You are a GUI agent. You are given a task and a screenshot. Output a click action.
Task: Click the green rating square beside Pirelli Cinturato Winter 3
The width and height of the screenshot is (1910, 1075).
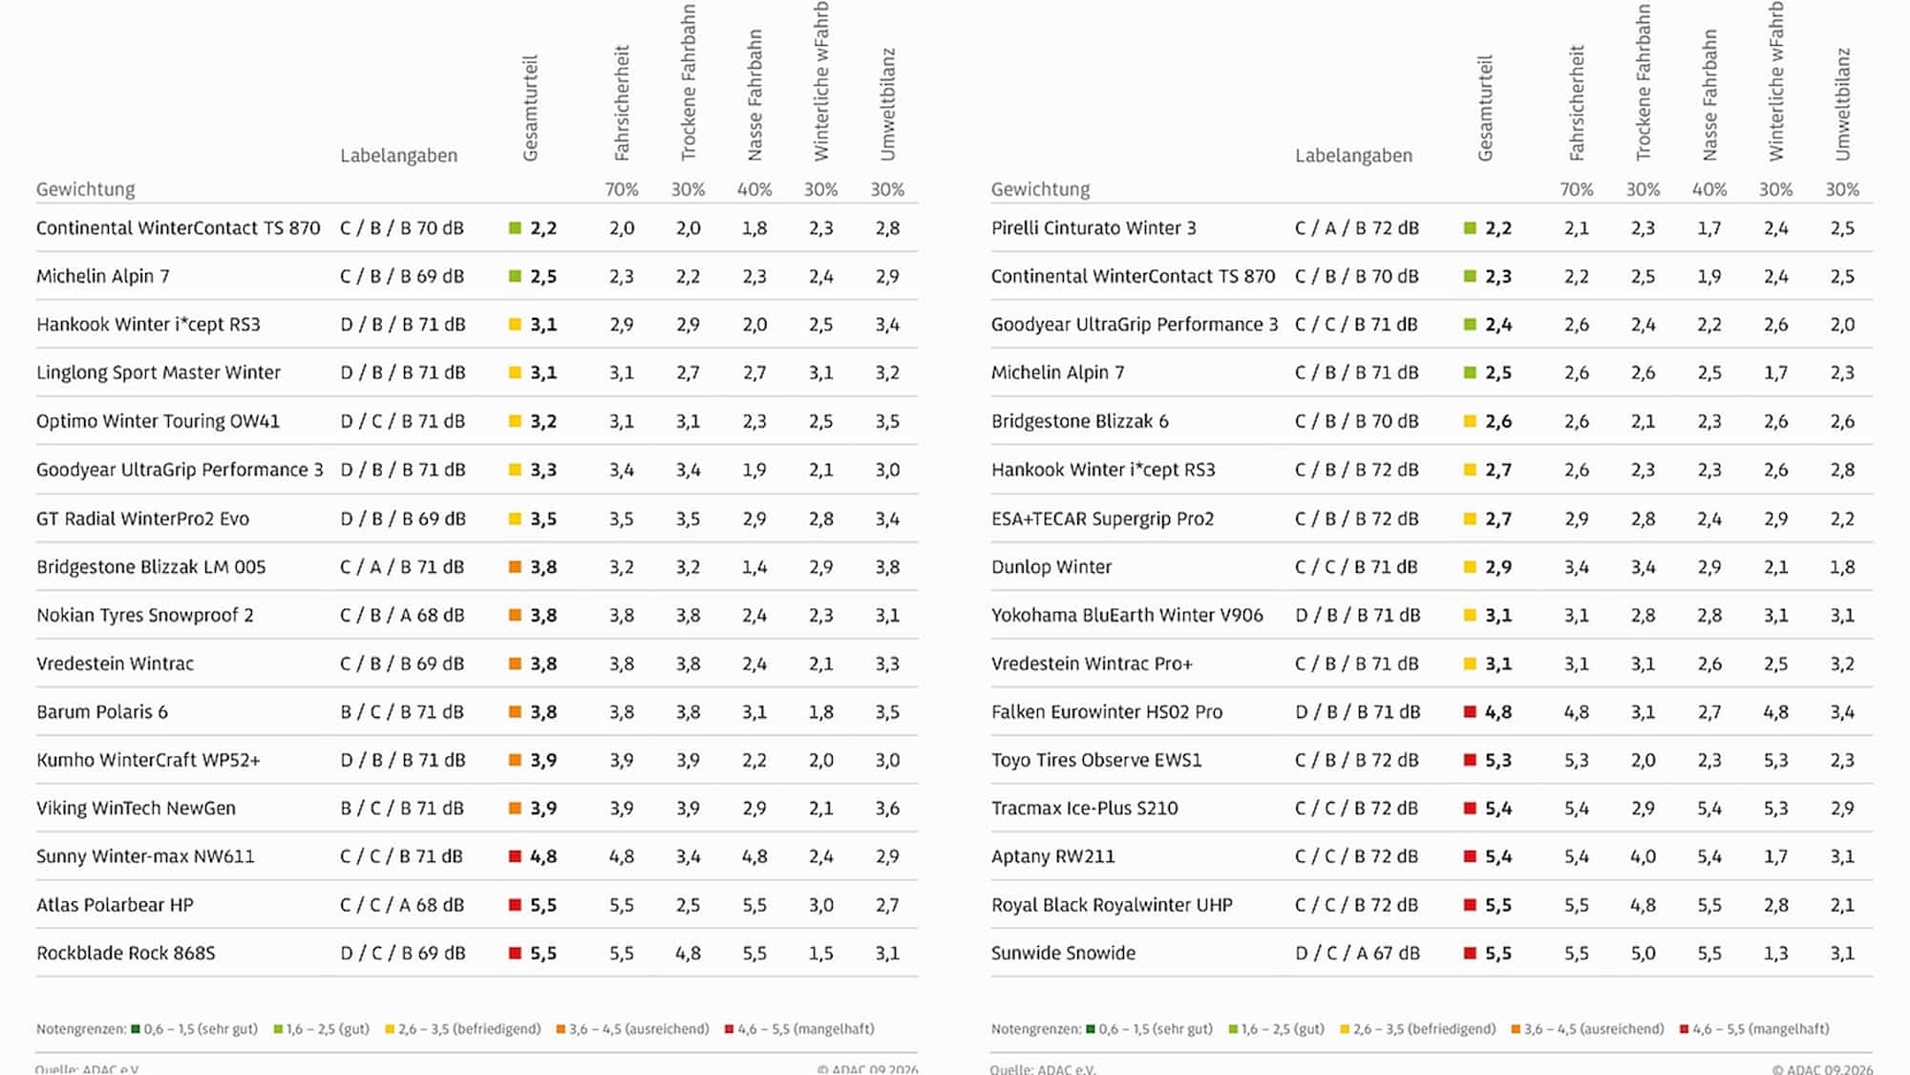pyautogui.click(x=1470, y=228)
